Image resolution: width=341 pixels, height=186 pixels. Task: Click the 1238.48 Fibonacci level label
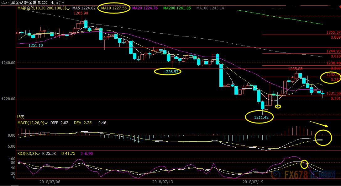click(x=333, y=63)
